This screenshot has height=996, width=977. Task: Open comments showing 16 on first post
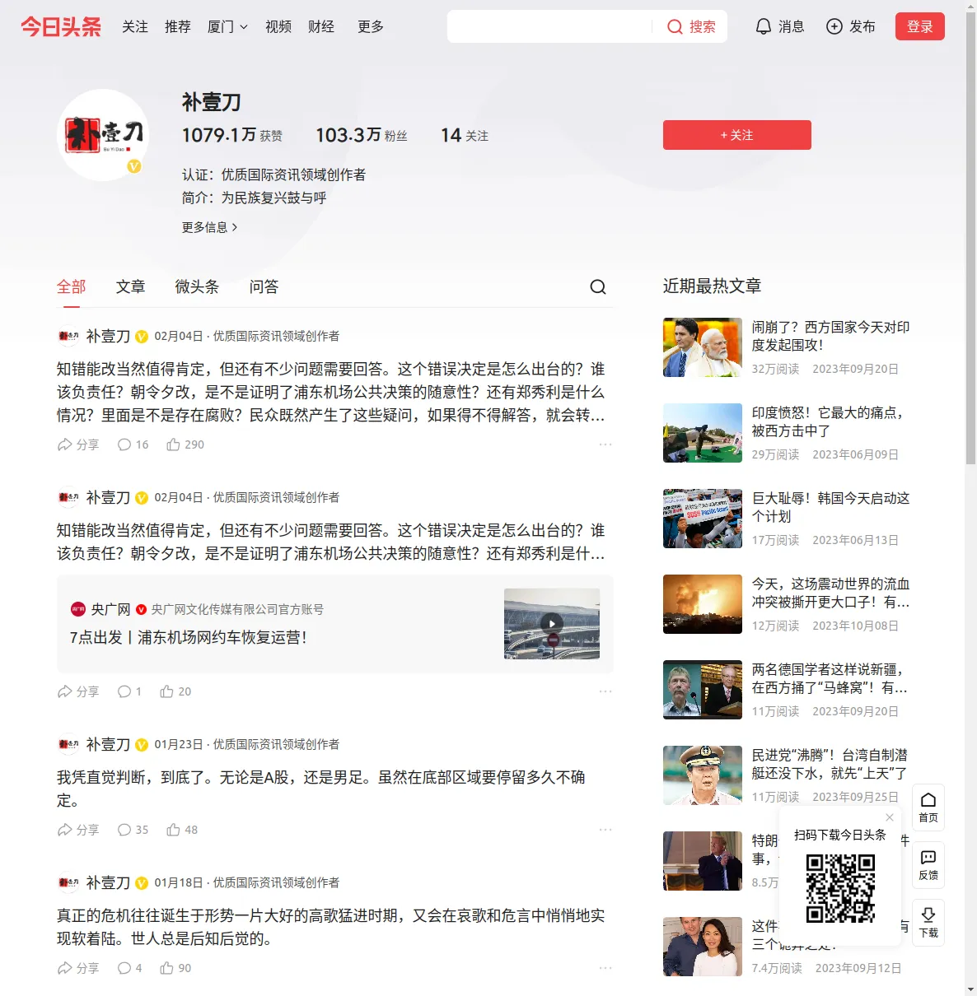click(x=133, y=444)
